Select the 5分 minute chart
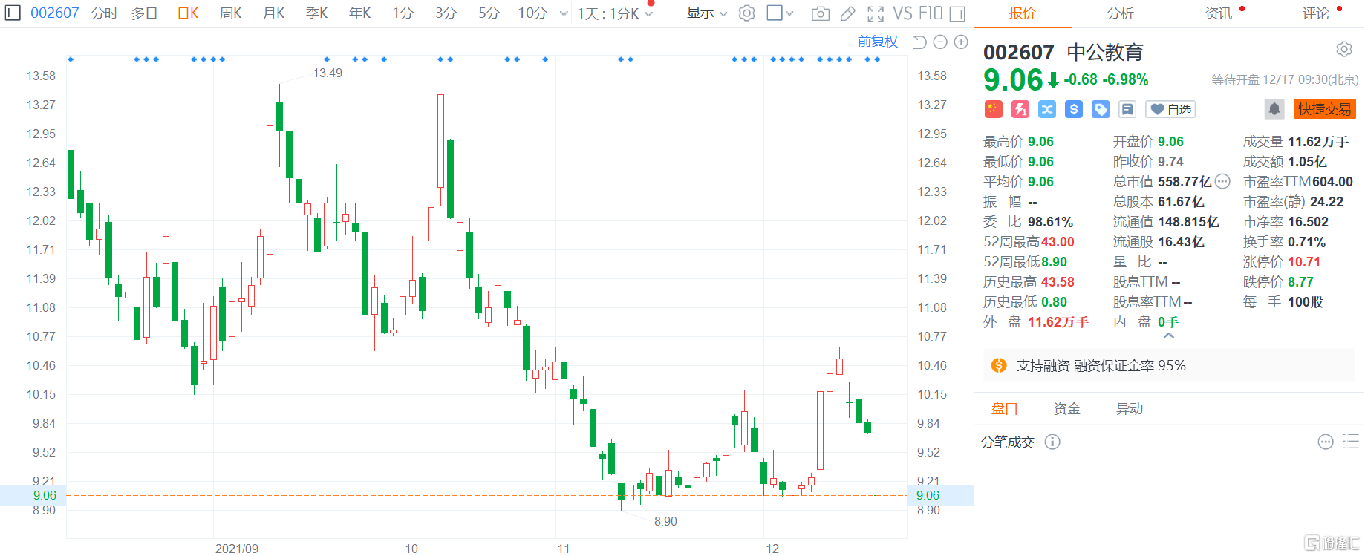This screenshot has height=556, width=1365. (489, 13)
